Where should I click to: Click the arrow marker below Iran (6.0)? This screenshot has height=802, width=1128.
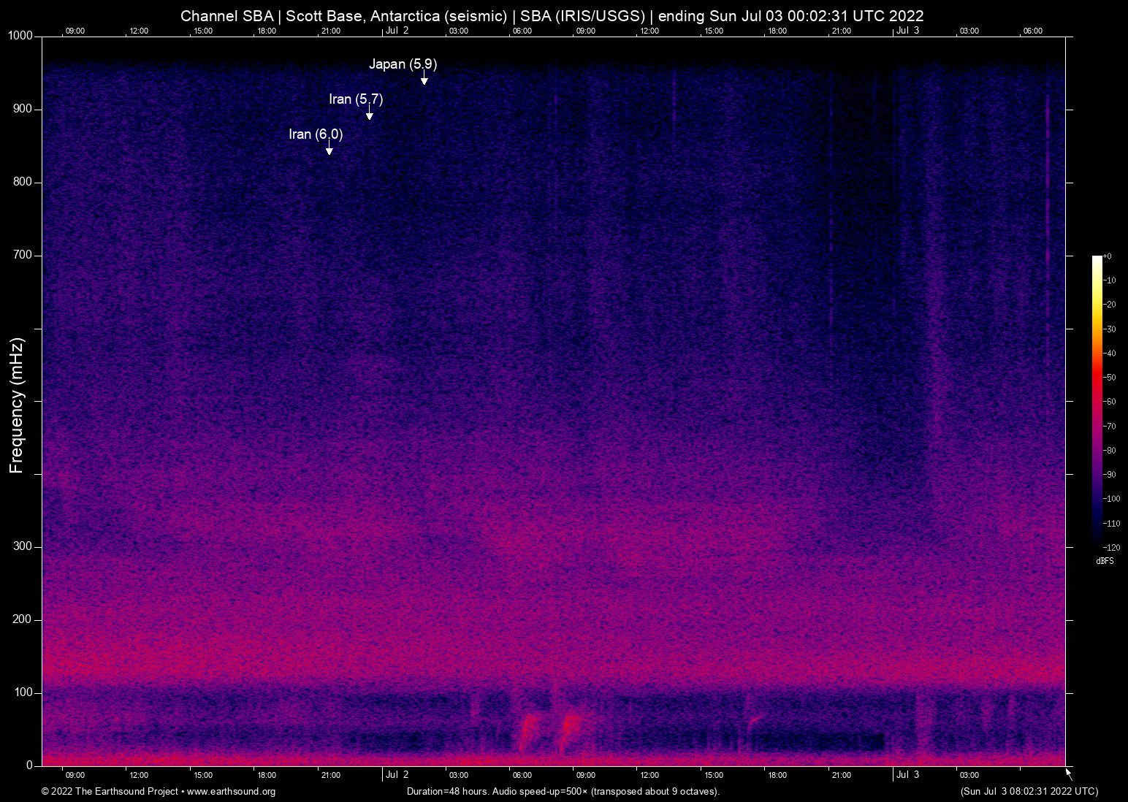(329, 148)
